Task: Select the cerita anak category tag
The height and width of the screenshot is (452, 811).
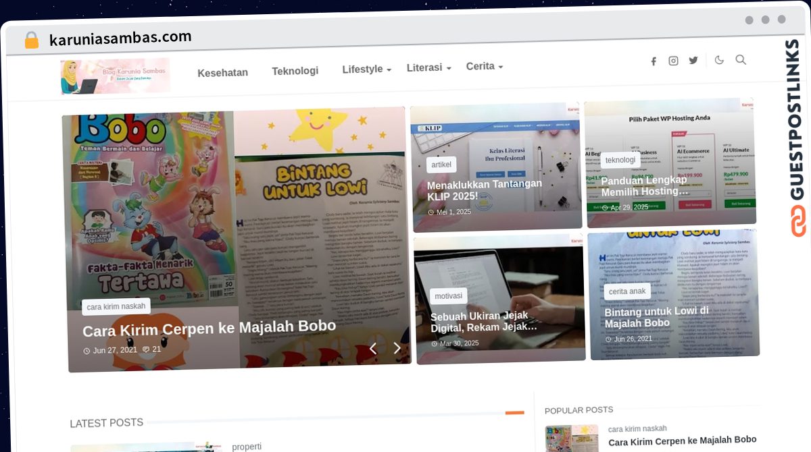Action: (627, 291)
